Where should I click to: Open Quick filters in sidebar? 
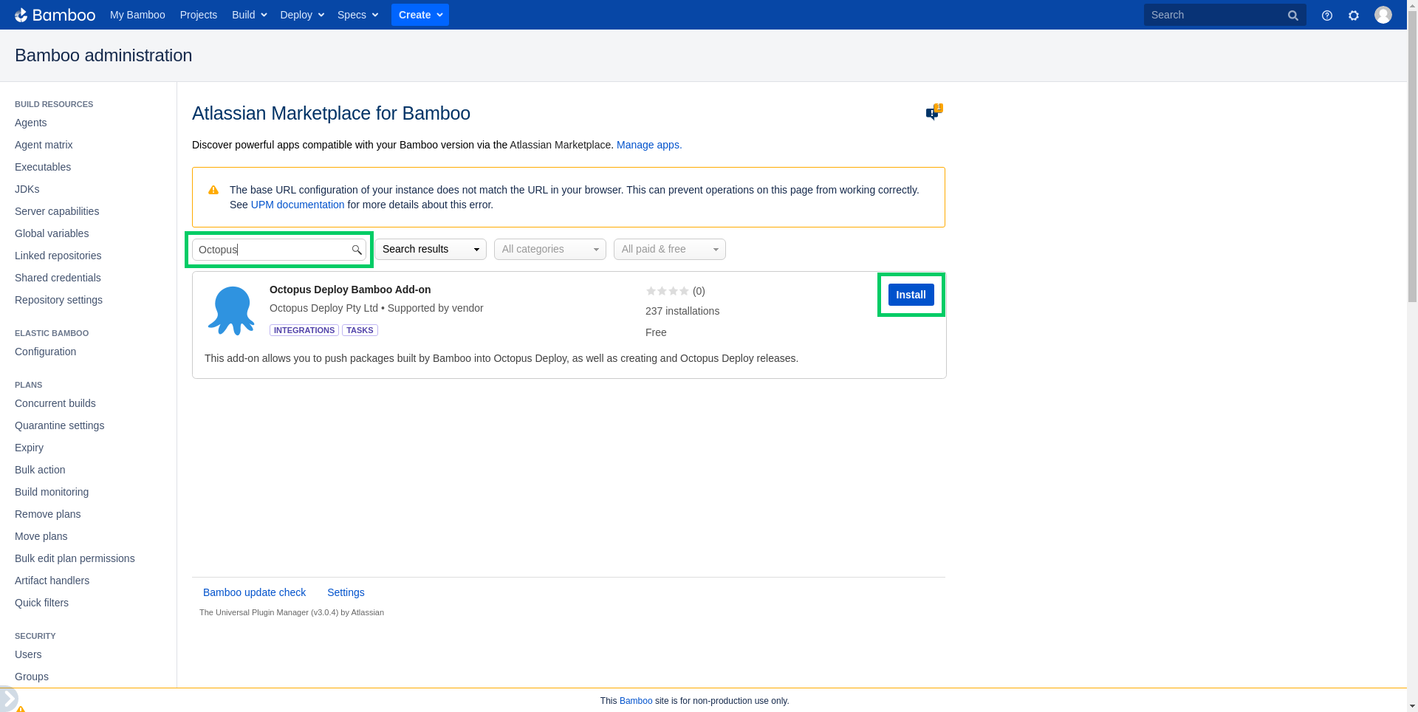point(41,603)
